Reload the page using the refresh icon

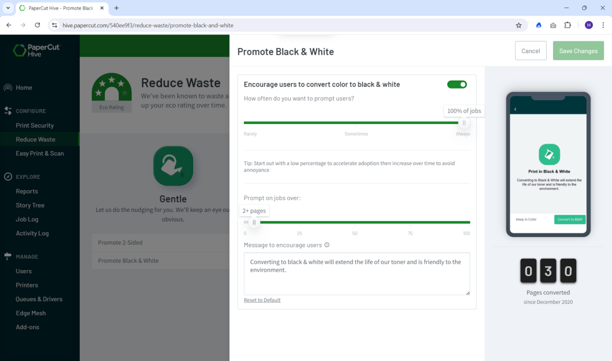tap(37, 25)
